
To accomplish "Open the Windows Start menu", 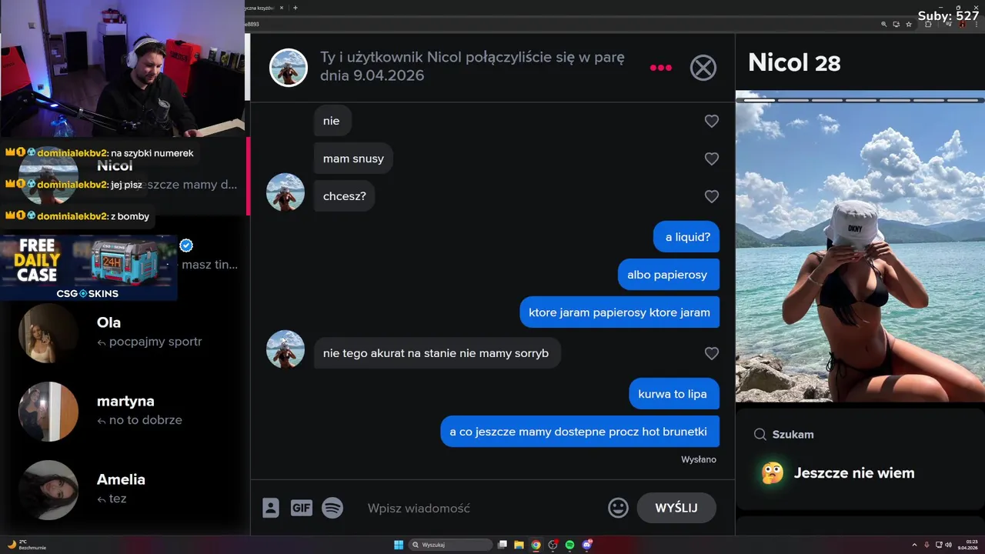I will pos(399,545).
